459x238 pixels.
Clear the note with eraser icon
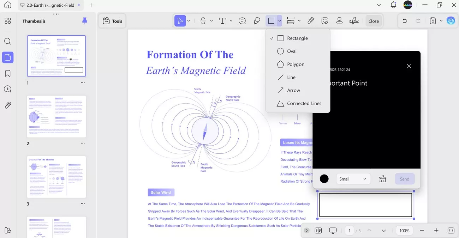[x=383, y=179]
